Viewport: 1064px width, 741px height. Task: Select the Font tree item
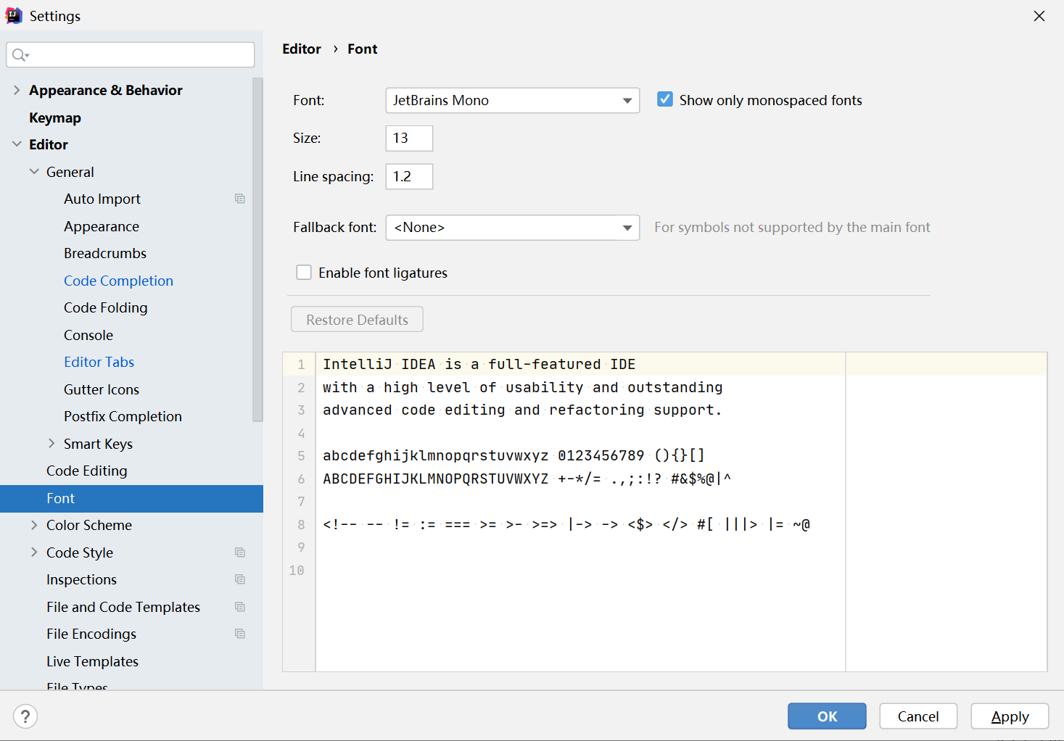(x=131, y=498)
